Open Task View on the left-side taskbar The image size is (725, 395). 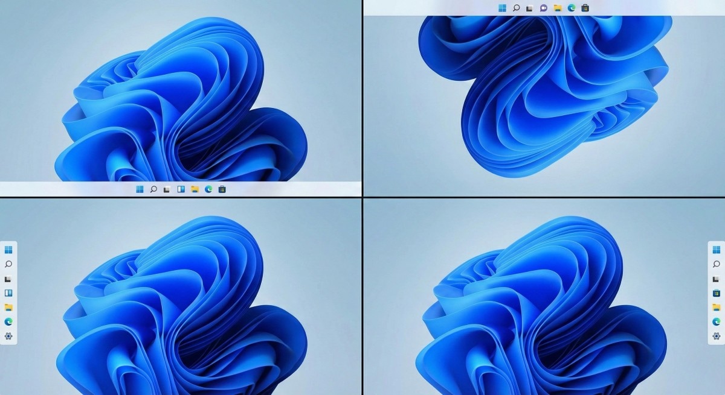[8, 279]
